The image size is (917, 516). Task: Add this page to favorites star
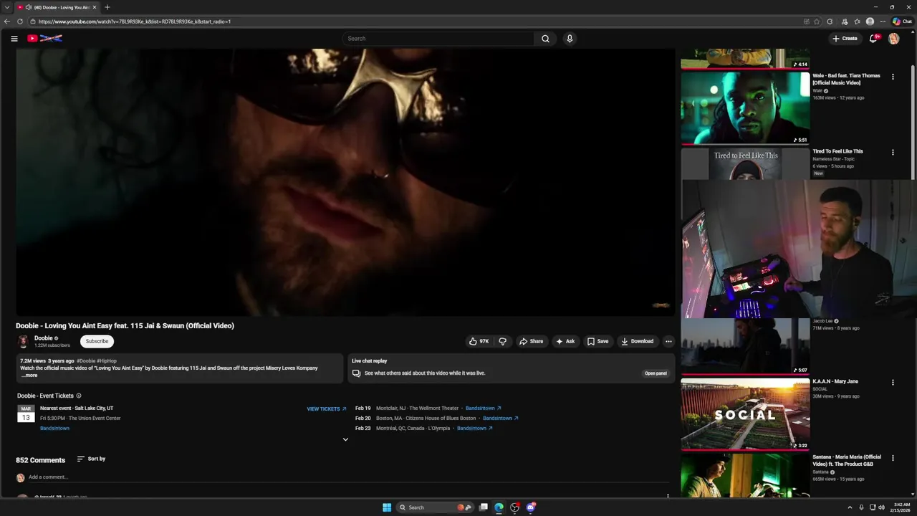817,21
